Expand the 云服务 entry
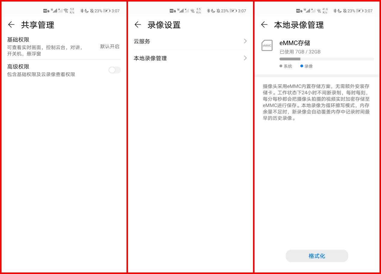 (190, 41)
